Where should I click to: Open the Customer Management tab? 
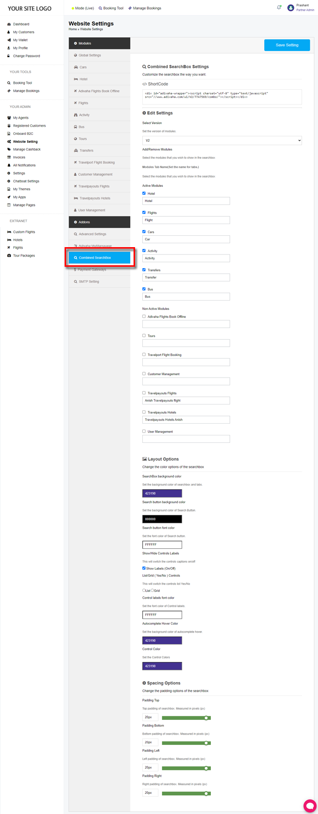point(99,174)
